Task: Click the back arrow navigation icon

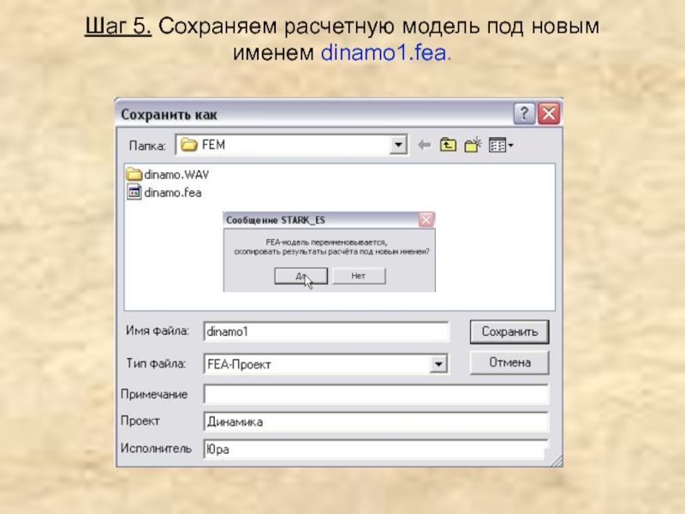Action: [x=424, y=145]
